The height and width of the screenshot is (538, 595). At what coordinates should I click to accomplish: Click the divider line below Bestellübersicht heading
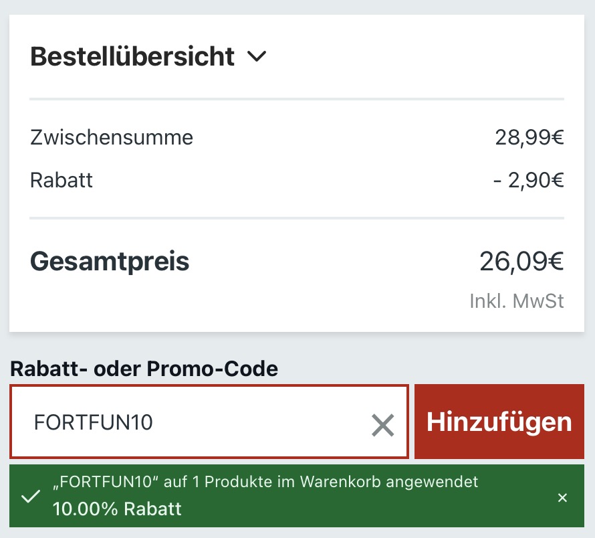(297, 99)
